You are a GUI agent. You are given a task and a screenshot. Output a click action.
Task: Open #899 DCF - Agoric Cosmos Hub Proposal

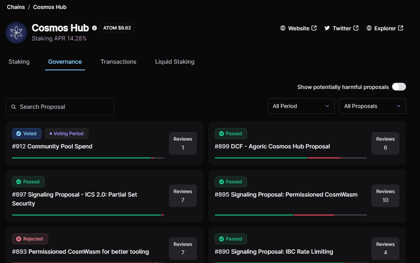(272, 146)
